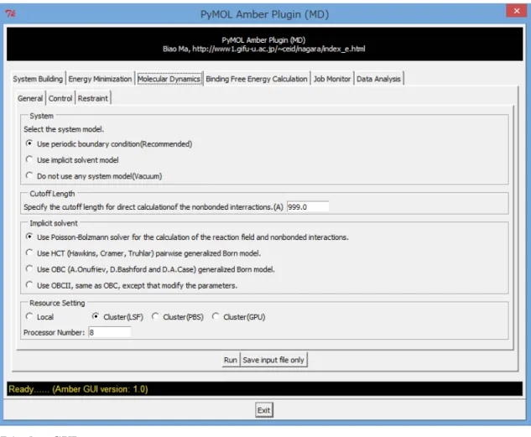Click the Run button
This screenshot has height=437, width=531.
pyautogui.click(x=231, y=360)
